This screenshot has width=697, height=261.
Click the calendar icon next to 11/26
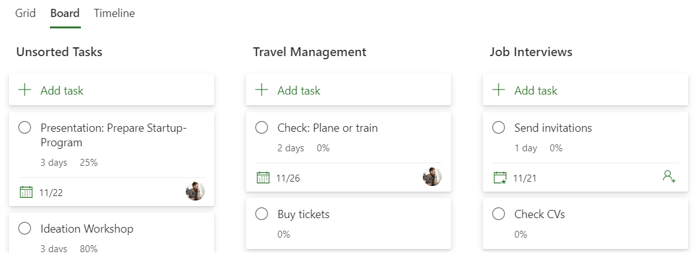tap(263, 178)
